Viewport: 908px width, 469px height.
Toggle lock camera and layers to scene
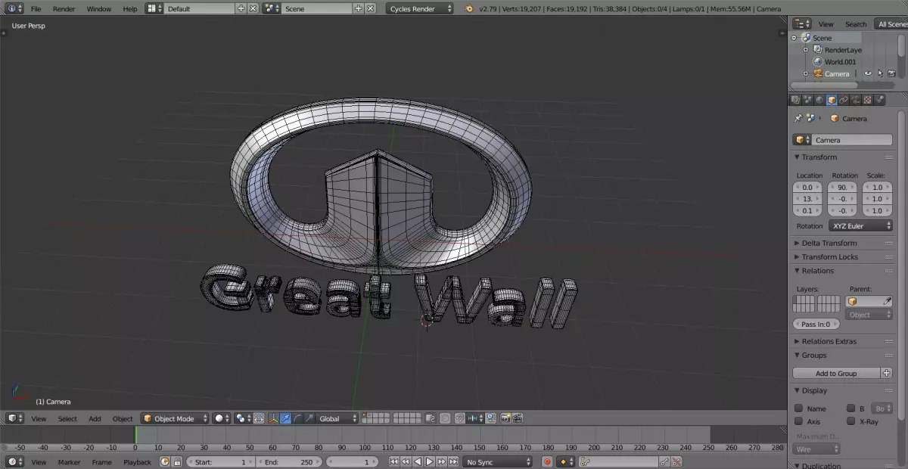pyautogui.click(x=431, y=418)
